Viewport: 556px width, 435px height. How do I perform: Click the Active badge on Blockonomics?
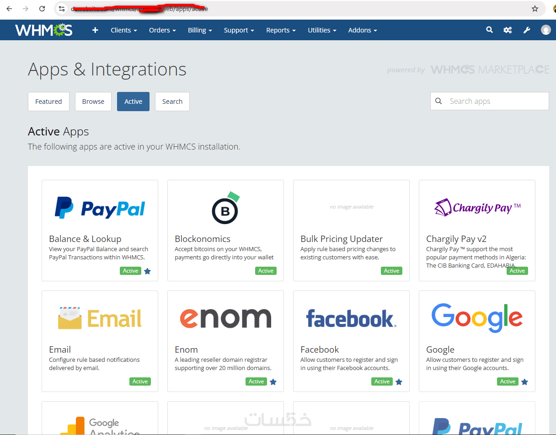coord(266,271)
